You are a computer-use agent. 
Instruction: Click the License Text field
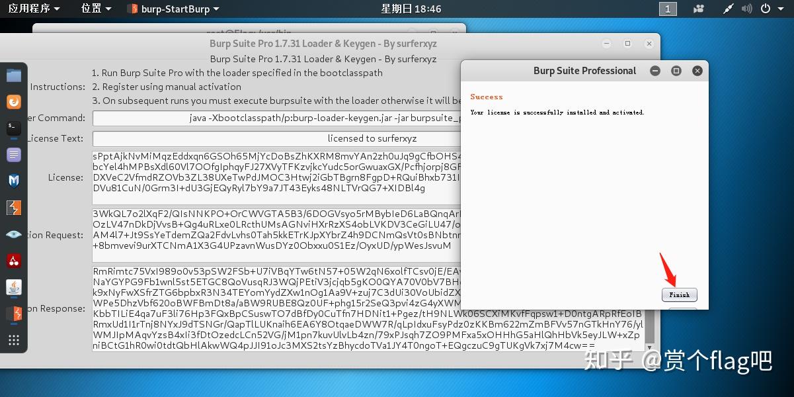277,138
